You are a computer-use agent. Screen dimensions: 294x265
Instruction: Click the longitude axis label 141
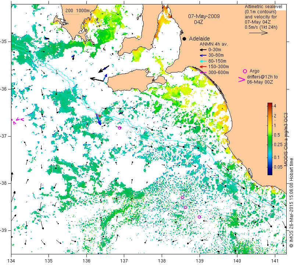[x=275, y=261]
